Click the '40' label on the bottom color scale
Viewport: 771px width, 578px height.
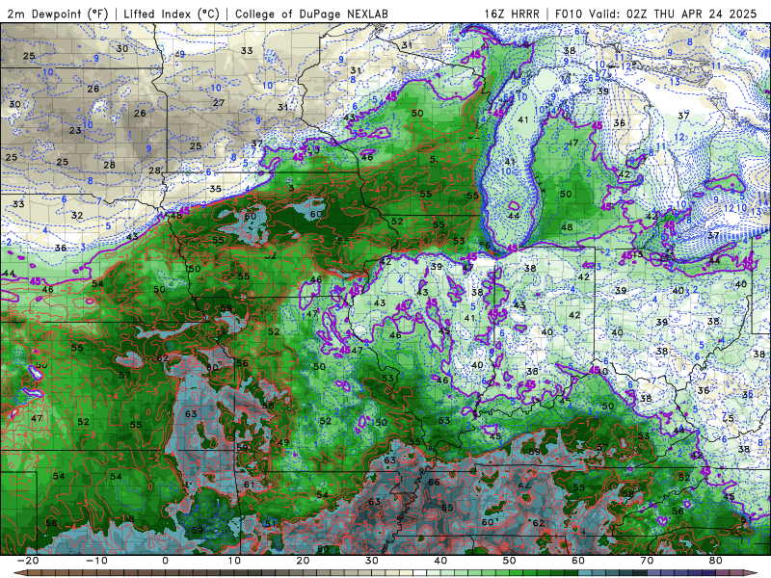(440, 561)
